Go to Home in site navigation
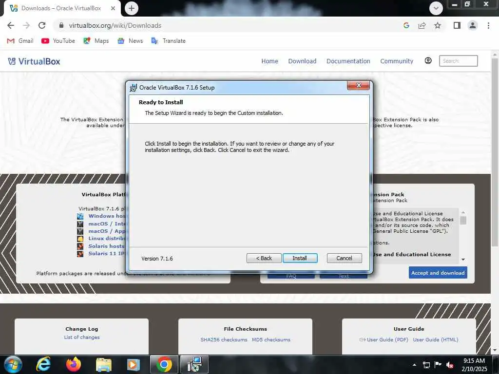This screenshot has width=499, height=374. (269, 61)
